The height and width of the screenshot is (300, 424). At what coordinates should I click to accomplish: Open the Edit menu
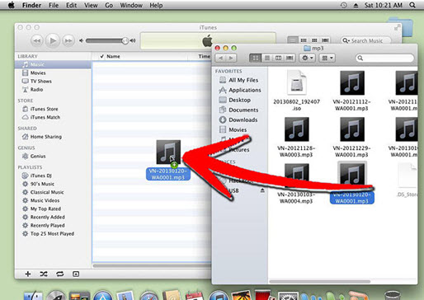71,5
